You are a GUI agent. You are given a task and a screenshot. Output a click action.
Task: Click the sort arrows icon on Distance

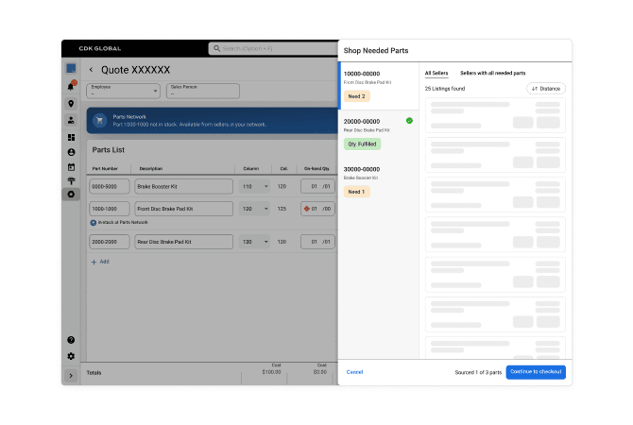click(x=535, y=89)
